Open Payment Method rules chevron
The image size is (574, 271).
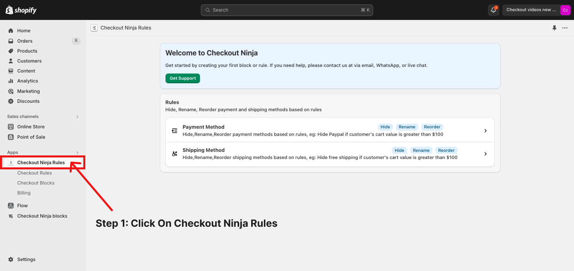point(485,131)
